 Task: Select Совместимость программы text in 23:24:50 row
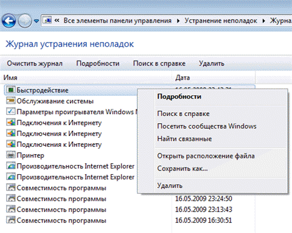[x=61, y=199]
